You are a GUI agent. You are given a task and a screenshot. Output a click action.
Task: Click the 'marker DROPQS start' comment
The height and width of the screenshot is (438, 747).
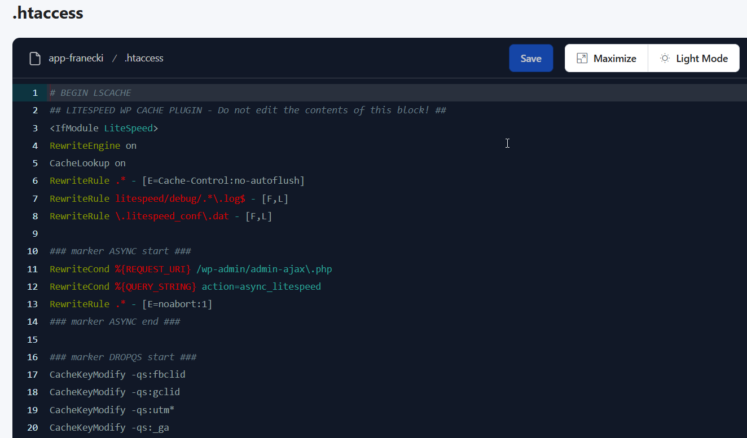tap(123, 357)
